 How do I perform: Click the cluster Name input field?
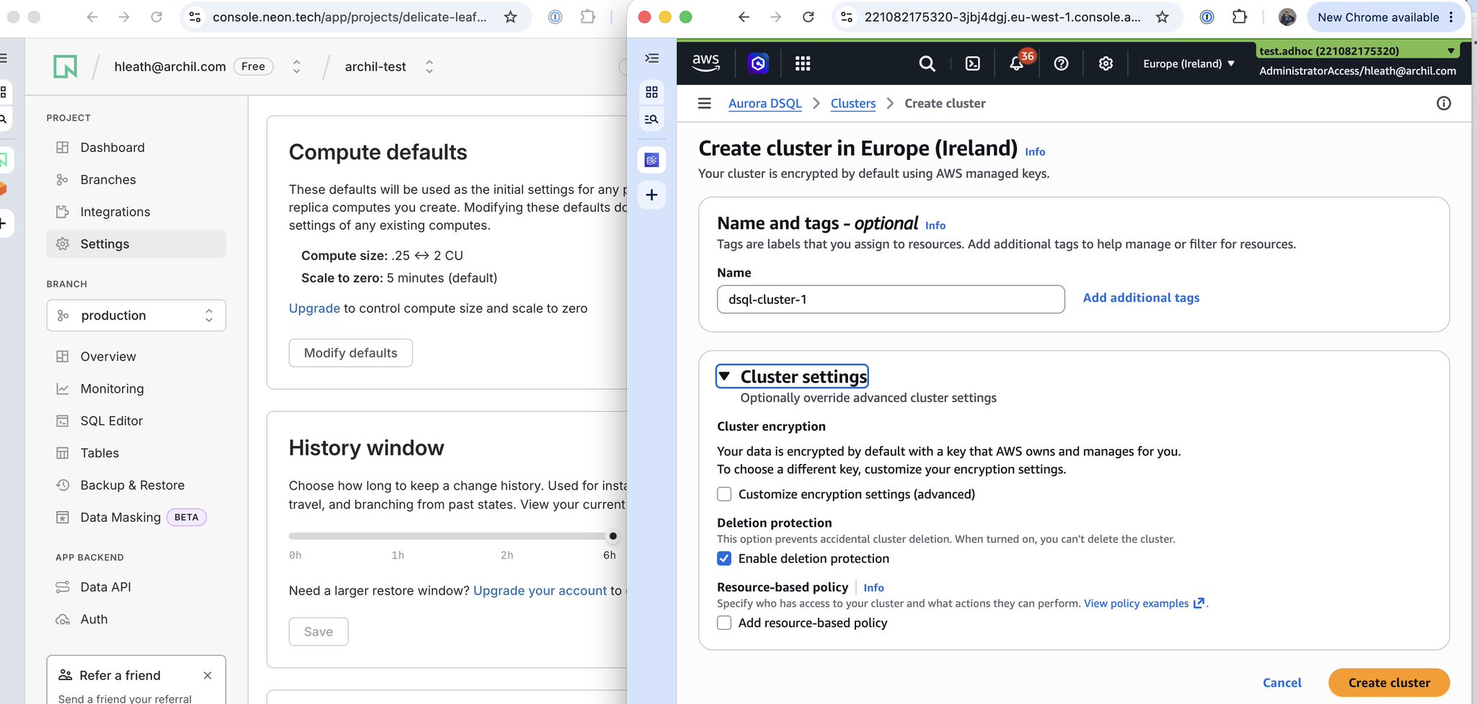(891, 299)
